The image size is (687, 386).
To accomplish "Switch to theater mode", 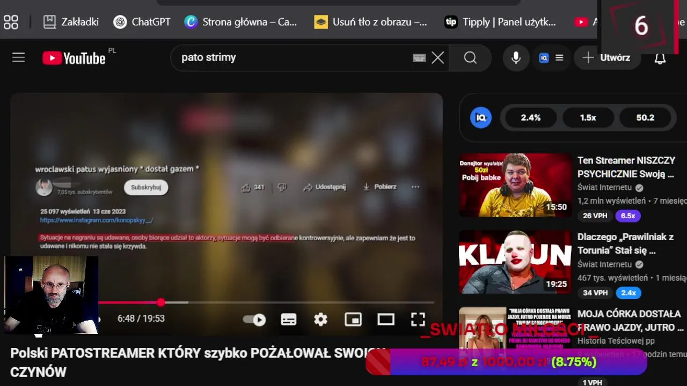I will click(x=386, y=320).
